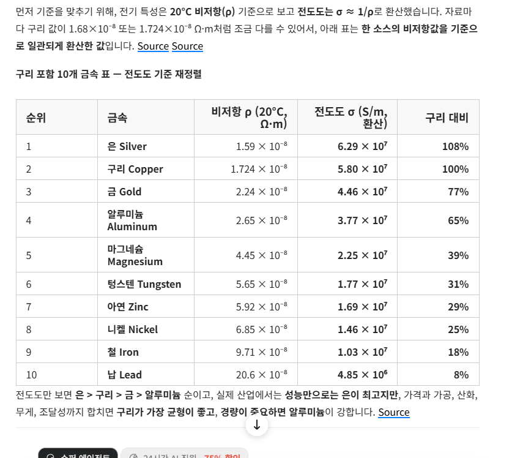This screenshot has width=512, height=458.
Task: Click the 구리 대비 column header
Action: [x=447, y=118]
